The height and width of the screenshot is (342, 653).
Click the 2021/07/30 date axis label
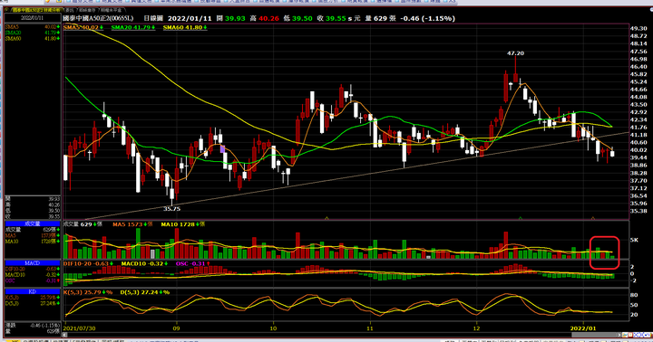click(x=80, y=328)
